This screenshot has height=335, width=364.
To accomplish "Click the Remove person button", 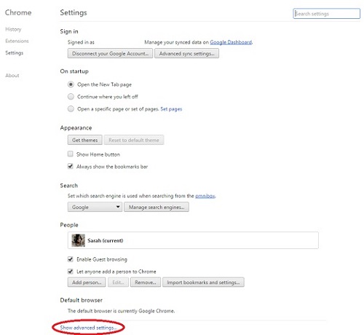I will click(146, 283).
